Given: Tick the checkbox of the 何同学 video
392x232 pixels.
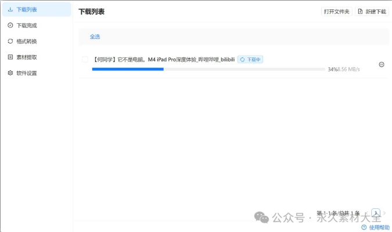Looking at the screenshot, I should [x=85, y=59].
